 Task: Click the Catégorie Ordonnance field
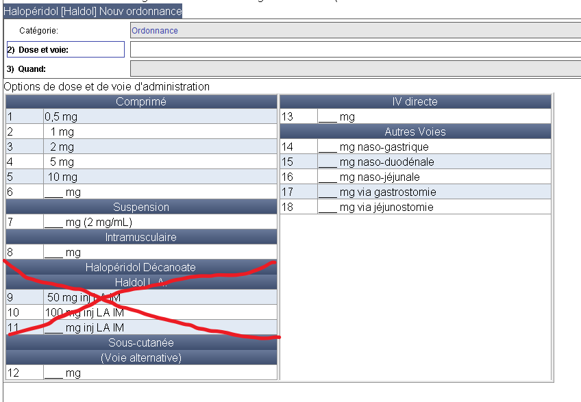[355, 31]
